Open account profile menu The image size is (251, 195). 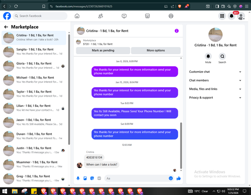point(241,16)
